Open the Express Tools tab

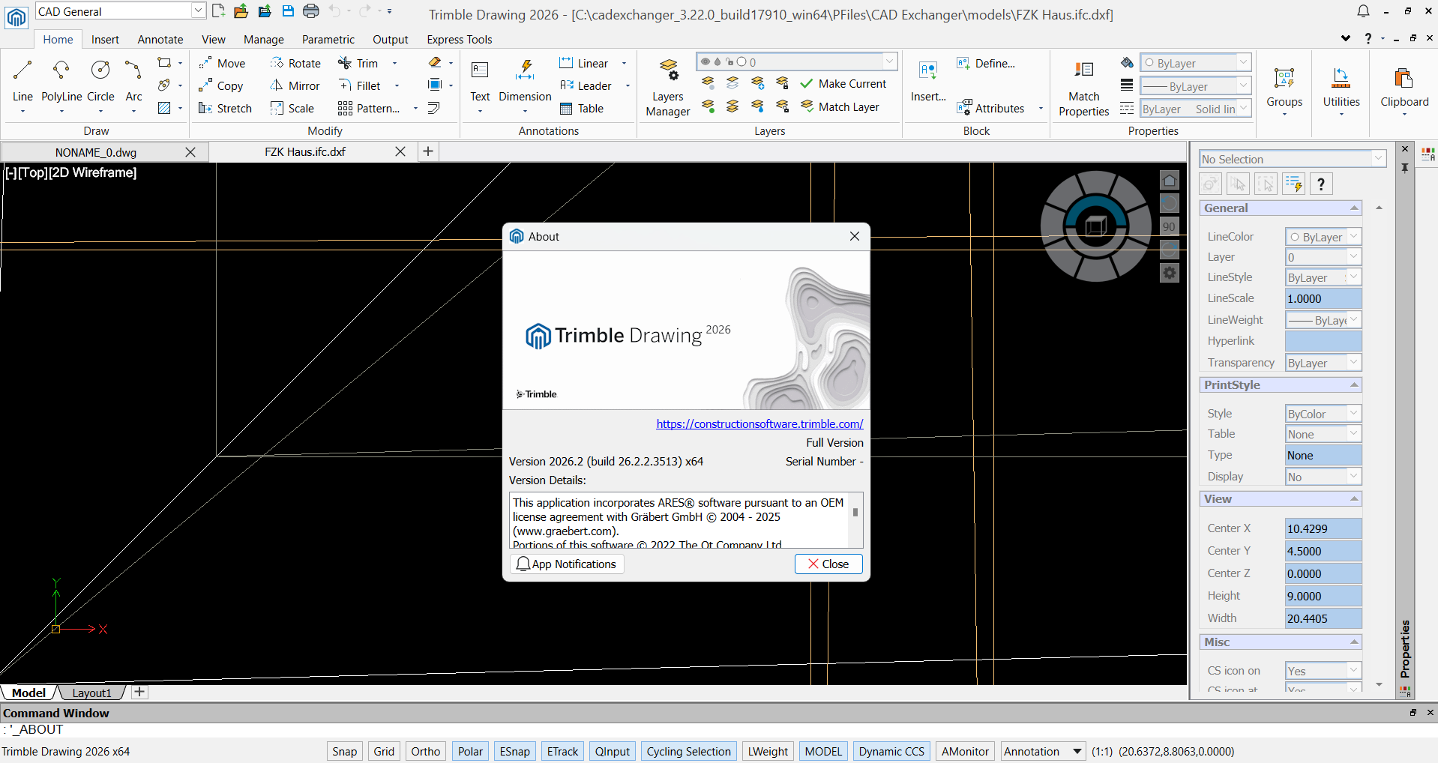pos(460,40)
